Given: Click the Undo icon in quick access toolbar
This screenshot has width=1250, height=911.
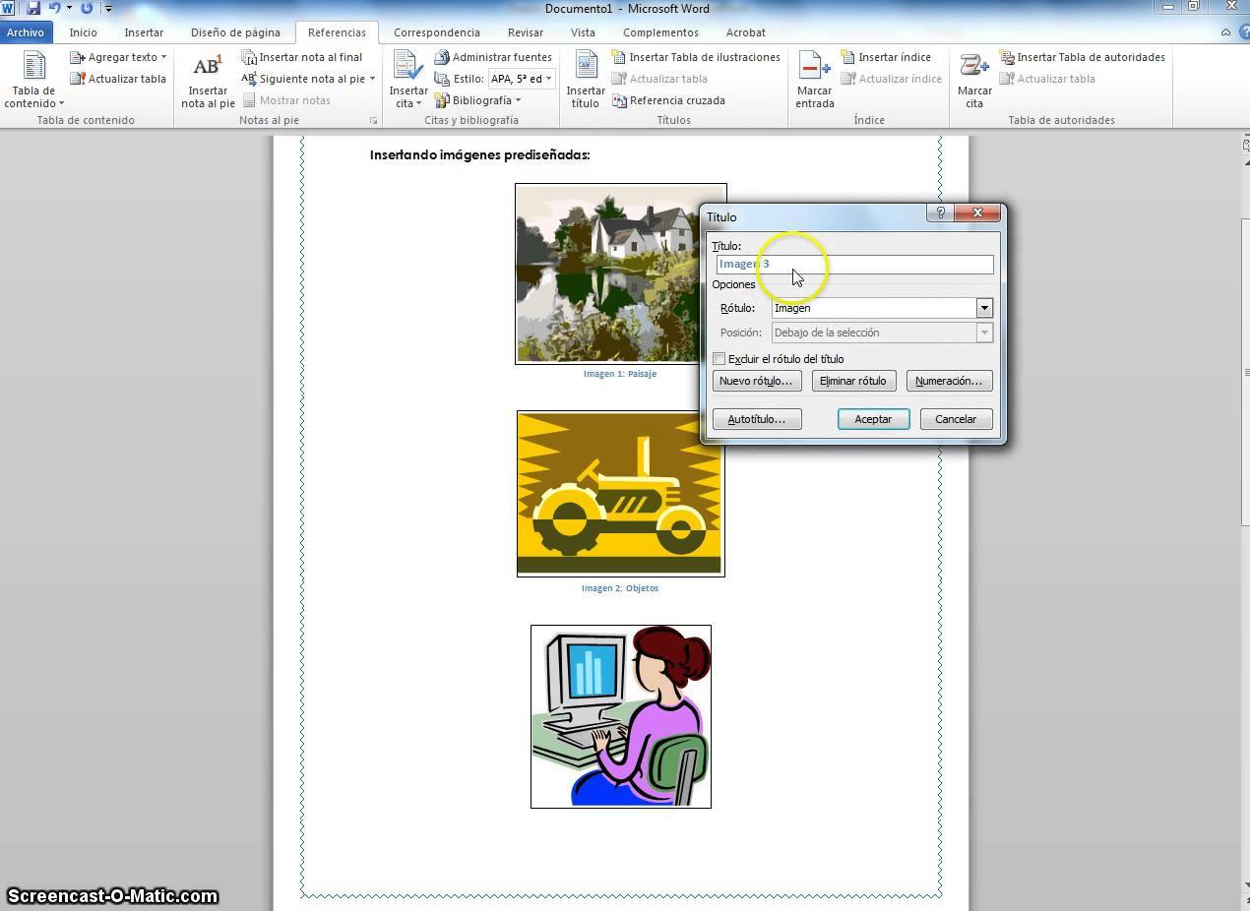Looking at the screenshot, I should pos(55,8).
